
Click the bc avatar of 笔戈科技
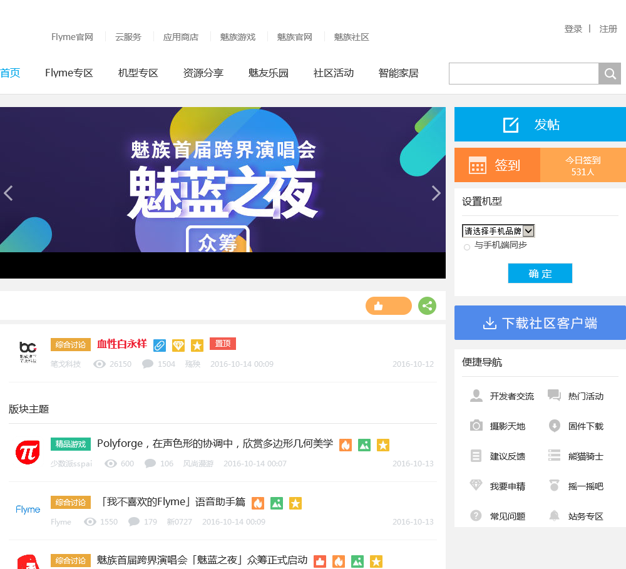click(28, 352)
